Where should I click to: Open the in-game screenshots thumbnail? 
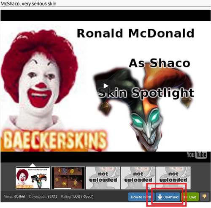coord(68,178)
